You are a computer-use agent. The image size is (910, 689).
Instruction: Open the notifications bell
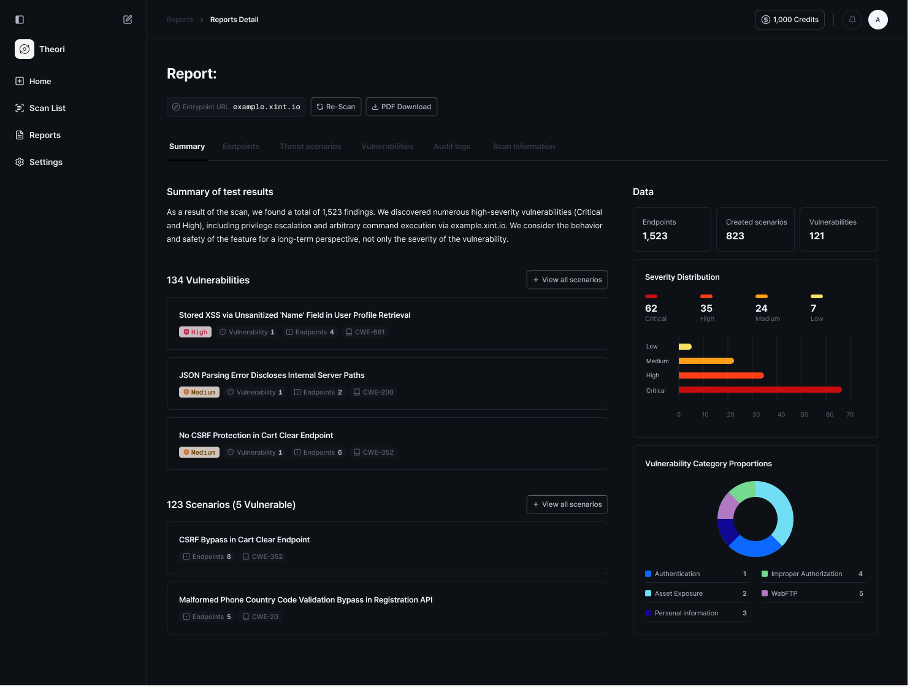pyautogui.click(x=852, y=20)
